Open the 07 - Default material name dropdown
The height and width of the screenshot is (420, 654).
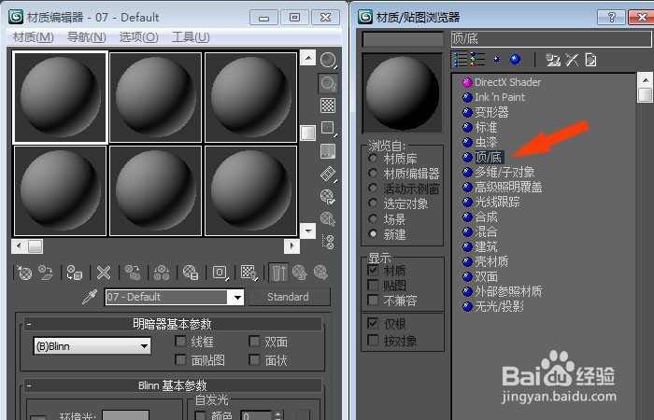[x=237, y=297]
